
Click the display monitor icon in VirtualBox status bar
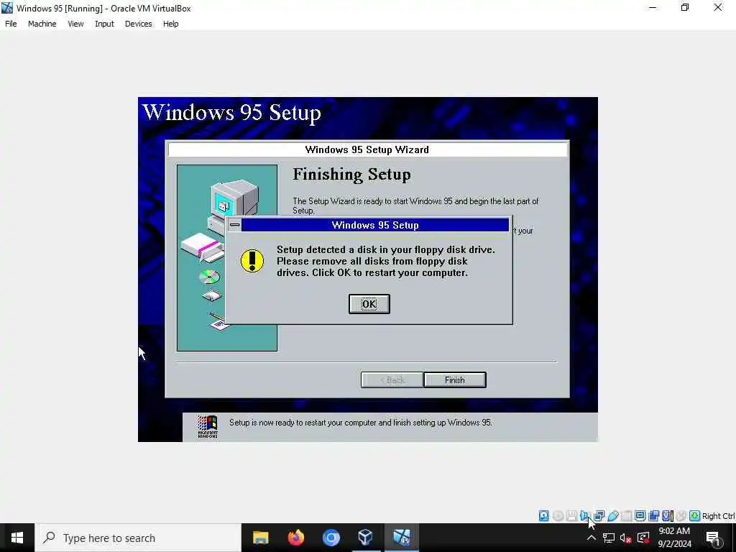click(x=640, y=516)
